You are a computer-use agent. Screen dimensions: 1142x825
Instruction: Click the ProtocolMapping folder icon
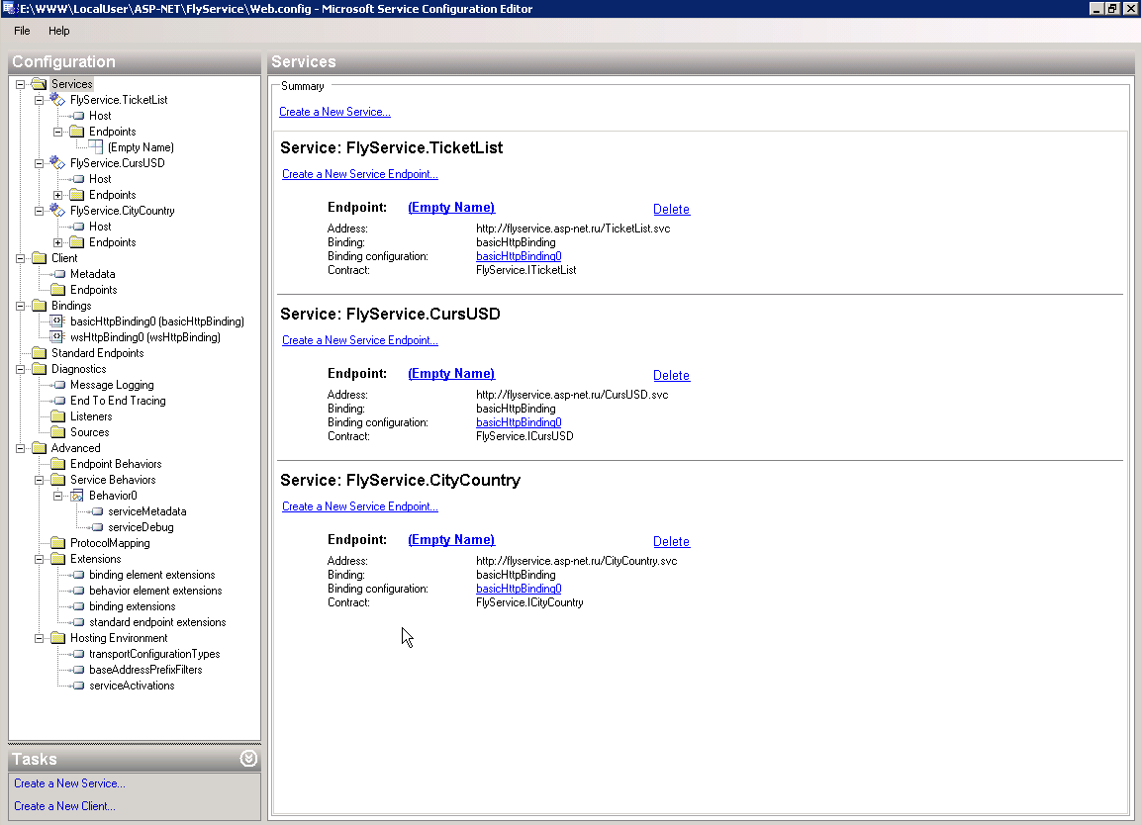click(x=58, y=543)
